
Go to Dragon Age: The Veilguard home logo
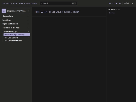[20, 4]
